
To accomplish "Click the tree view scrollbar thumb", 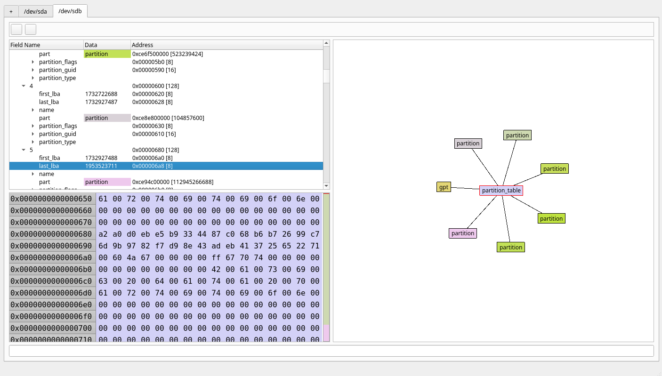I will 326,76.
